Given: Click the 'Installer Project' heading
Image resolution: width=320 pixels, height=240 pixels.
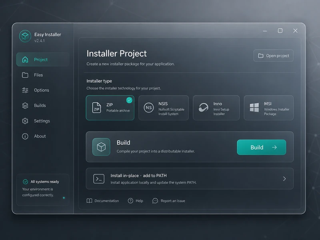Looking at the screenshot, I should pyautogui.click(x=116, y=54).
